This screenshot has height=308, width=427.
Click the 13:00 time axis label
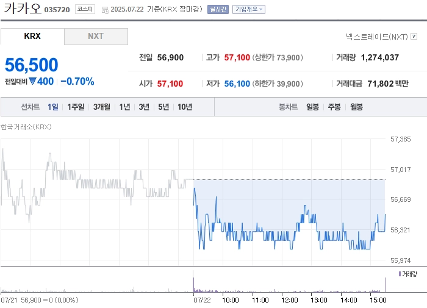[x=319, y=300]
